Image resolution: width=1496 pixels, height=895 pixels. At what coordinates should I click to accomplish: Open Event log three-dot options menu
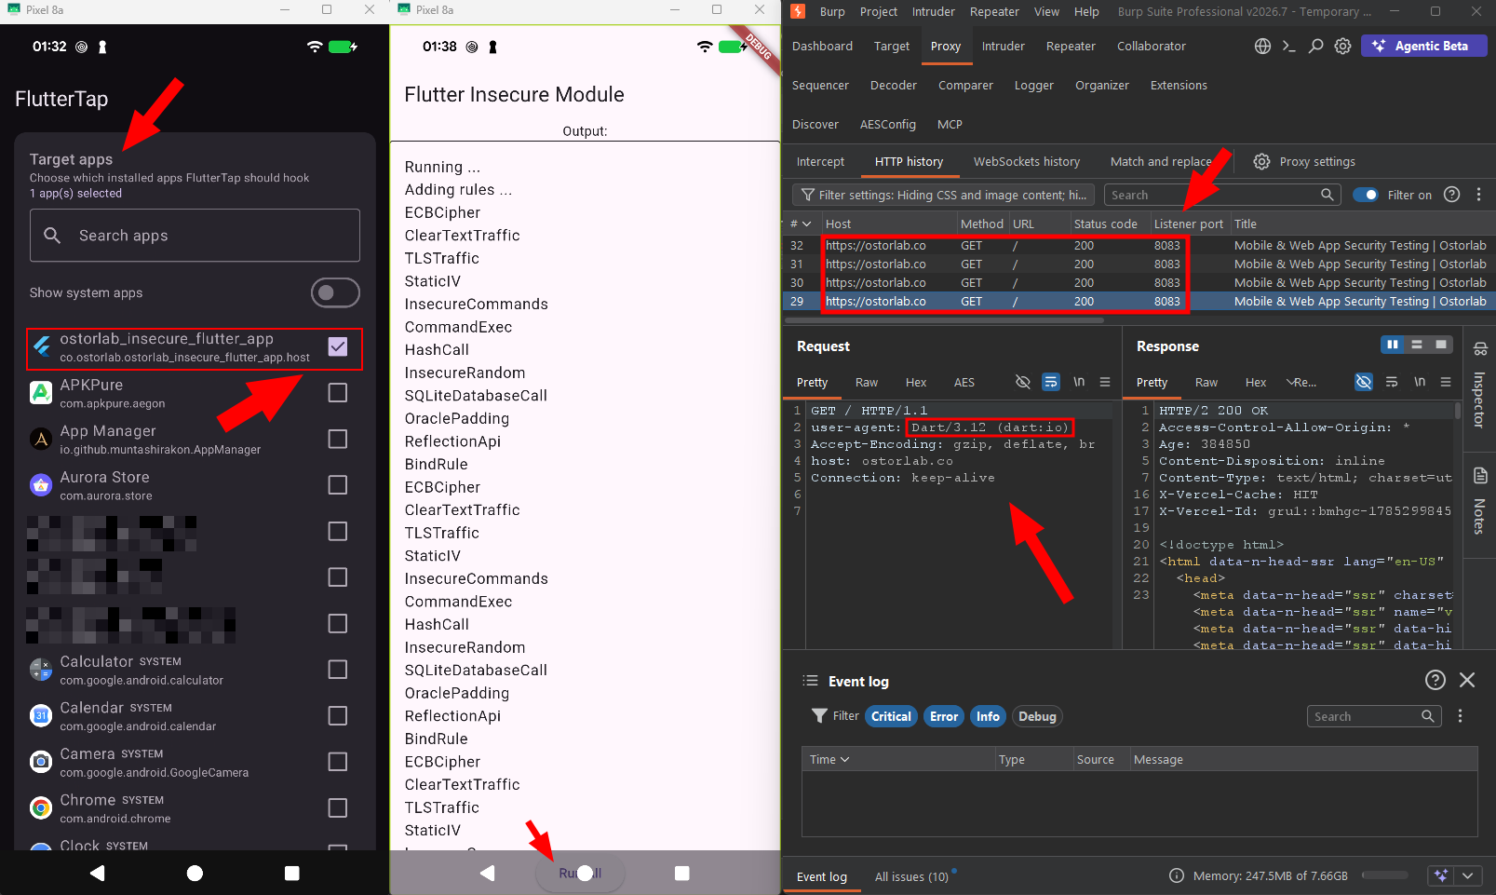pyautogui.click(x=1460, y=716)
